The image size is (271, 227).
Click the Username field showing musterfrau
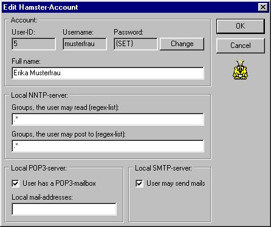[84, 44]
